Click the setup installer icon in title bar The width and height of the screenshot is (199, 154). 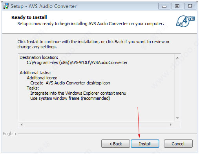click(x=6, y=6)
